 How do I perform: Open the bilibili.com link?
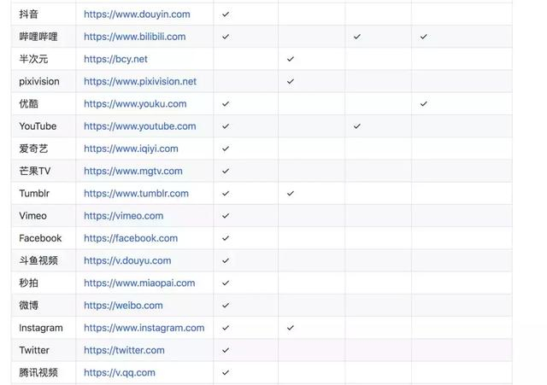(135, 37)
